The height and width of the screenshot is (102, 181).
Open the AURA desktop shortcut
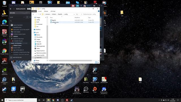coord(5,42)
